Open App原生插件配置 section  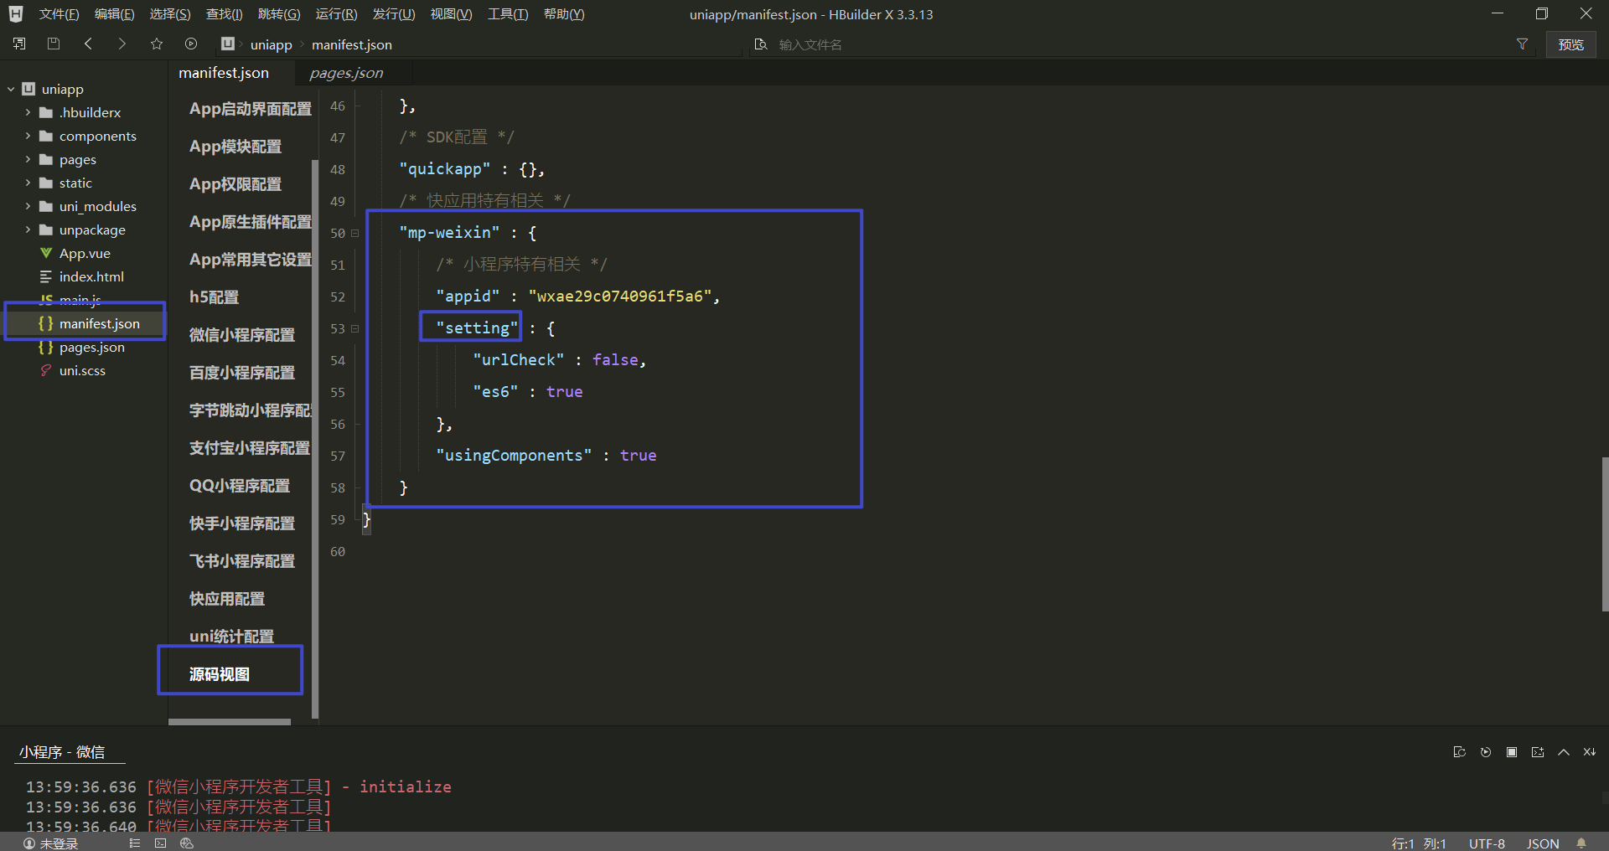[250, 222]
